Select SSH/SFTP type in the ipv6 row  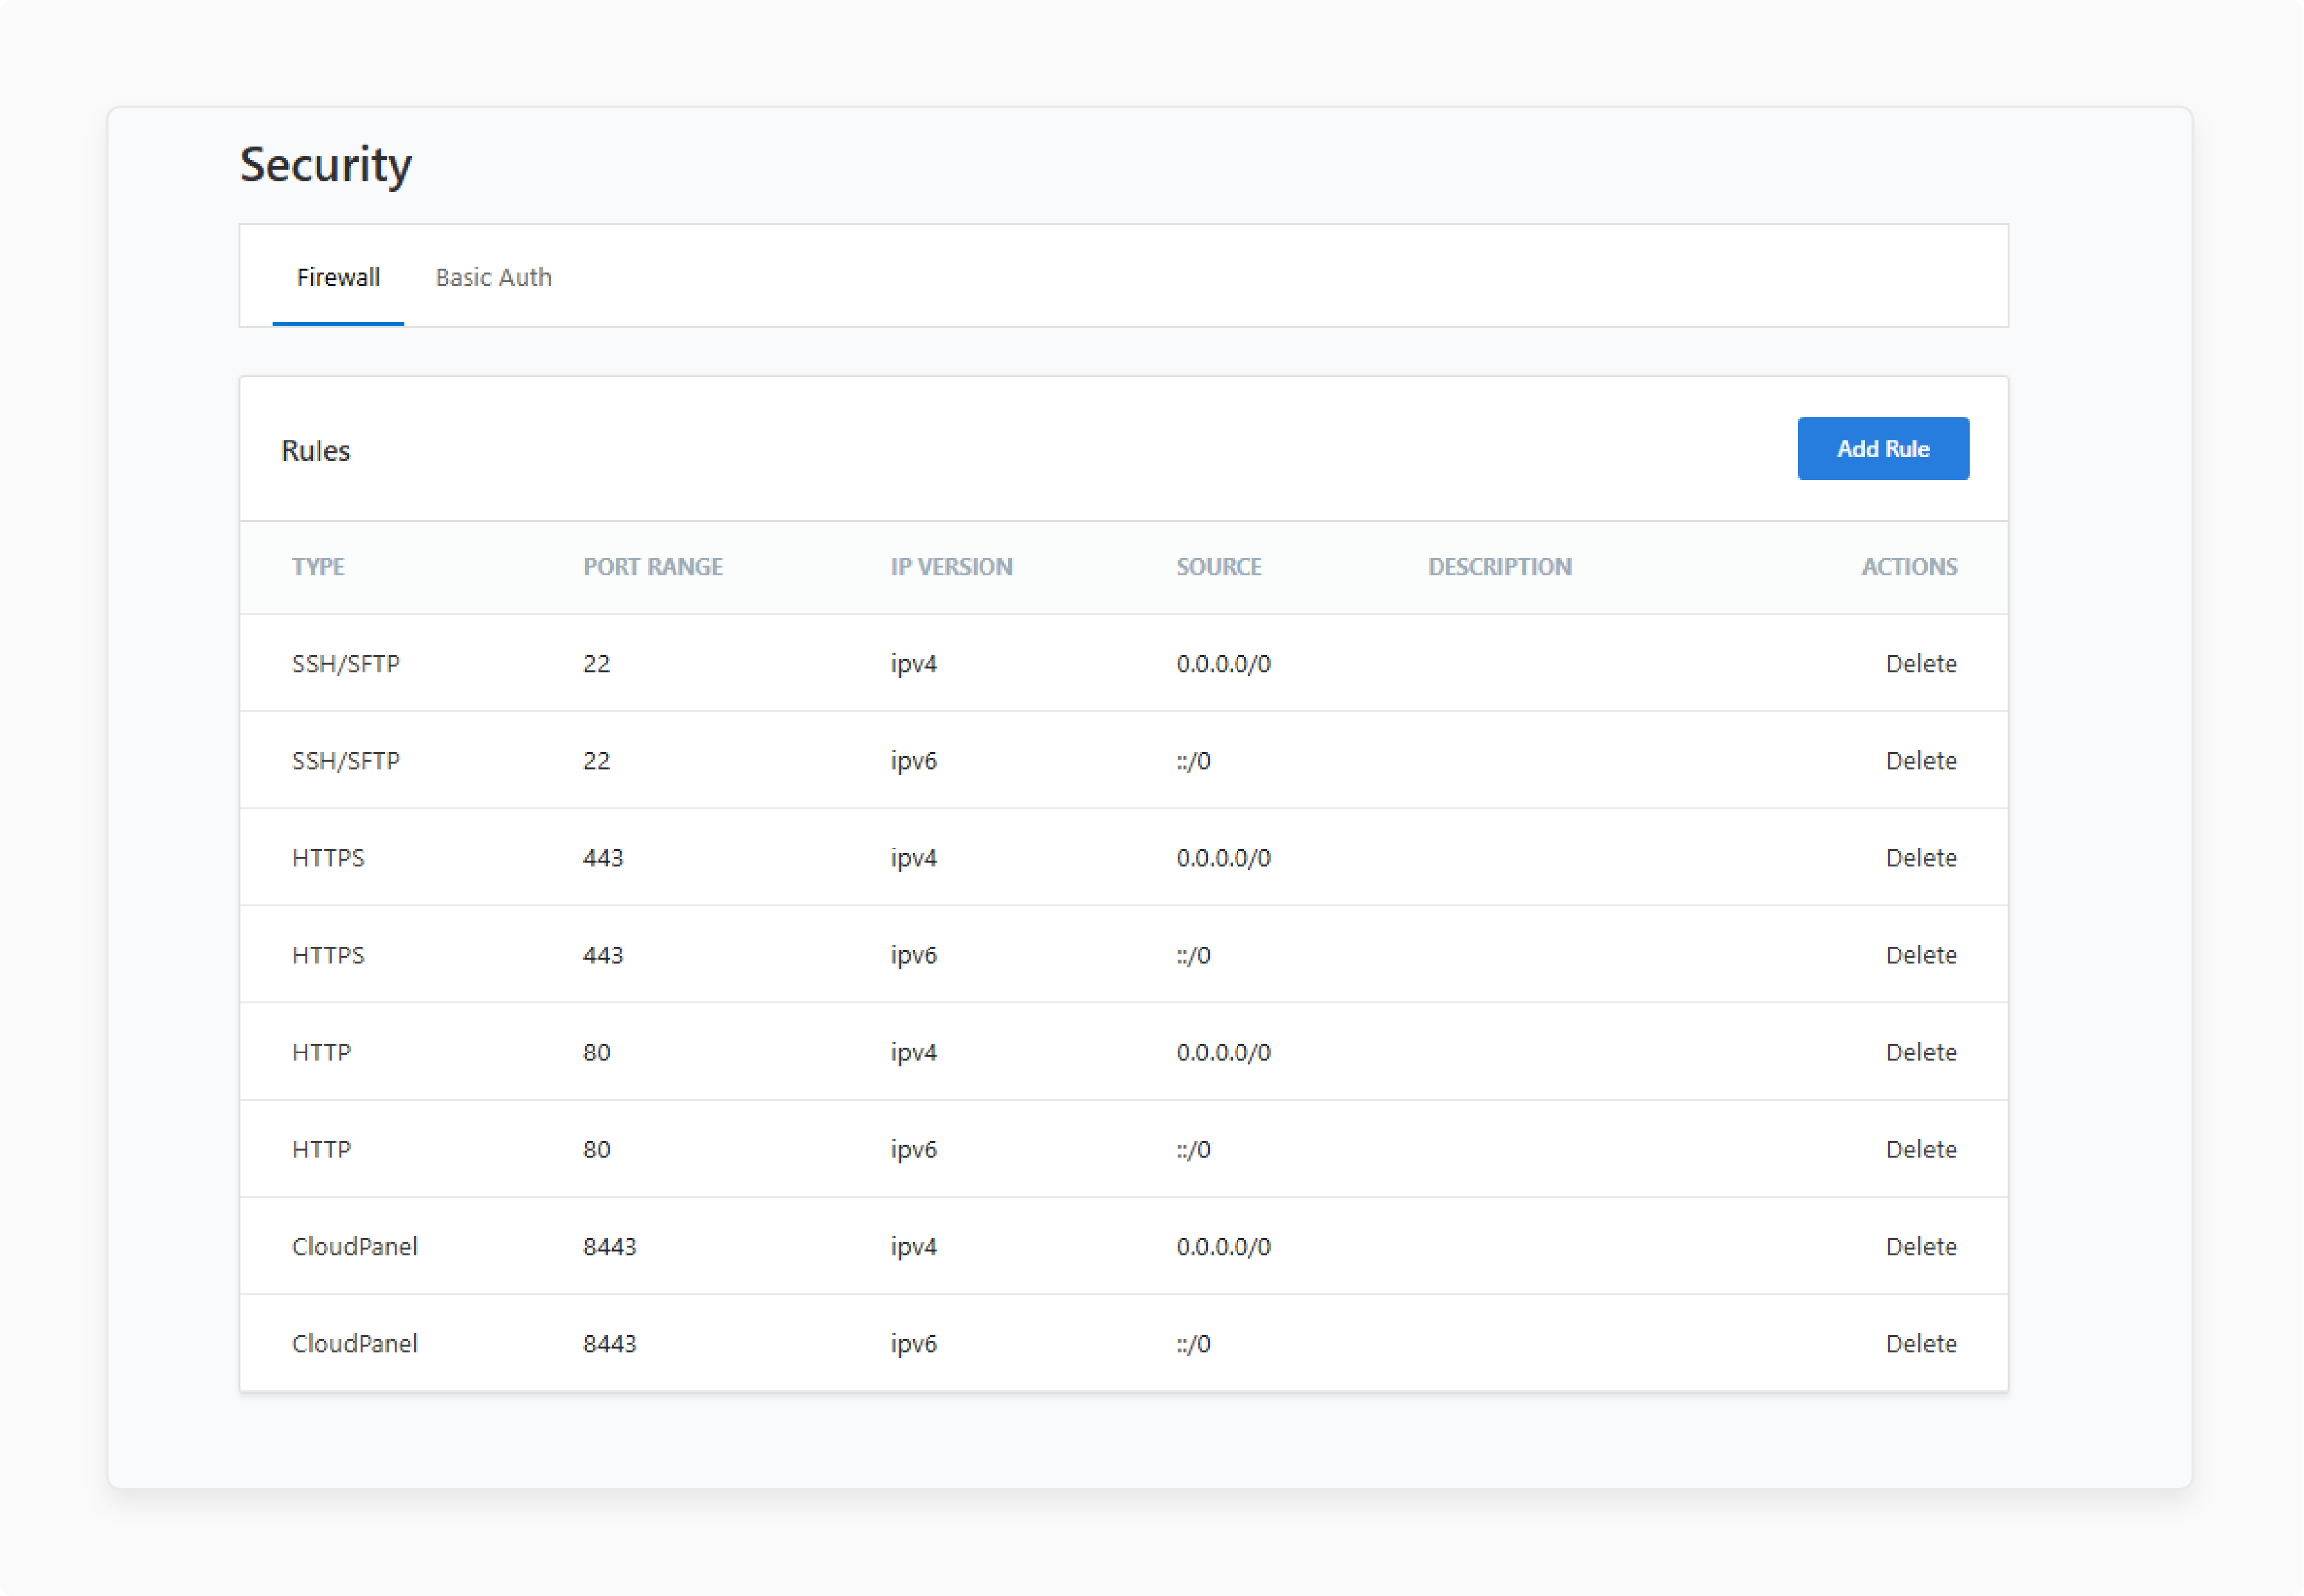tap(346, 760)
